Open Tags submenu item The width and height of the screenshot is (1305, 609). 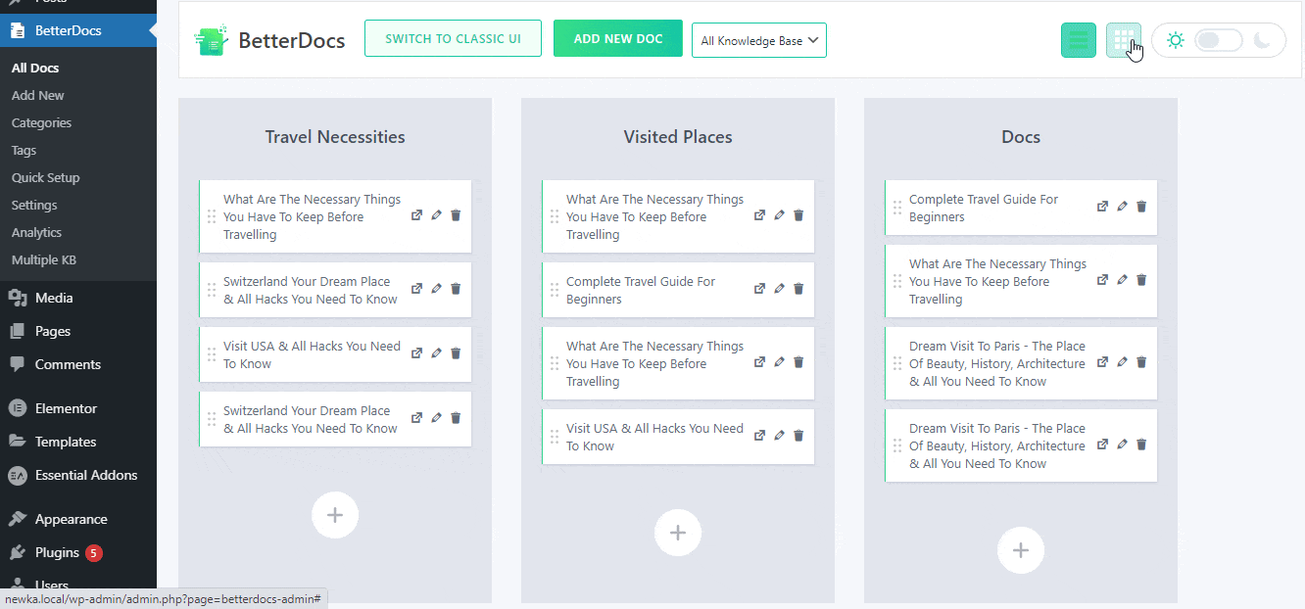pos(24,151)
